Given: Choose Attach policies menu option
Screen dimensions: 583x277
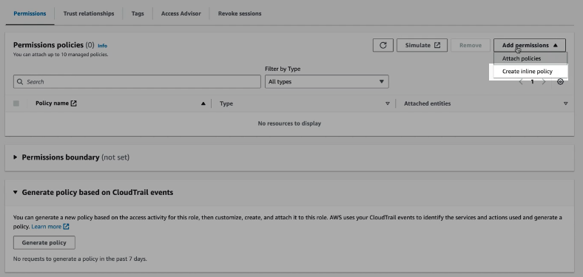Looking at the screenshot, I should coord(530,58).
